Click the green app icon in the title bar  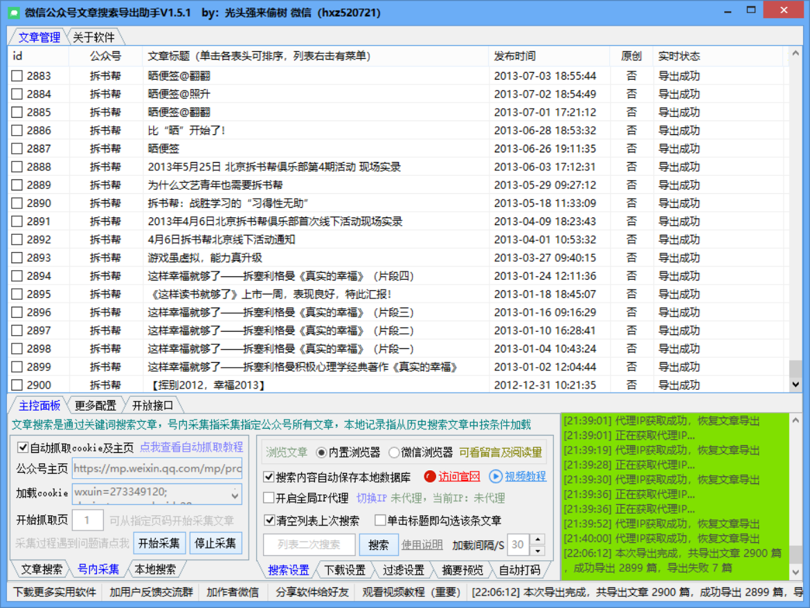coord(13,12)
